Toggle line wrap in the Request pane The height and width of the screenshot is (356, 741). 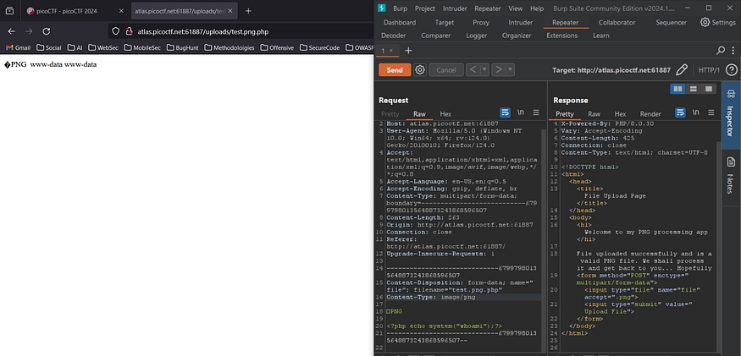(505, 113)
